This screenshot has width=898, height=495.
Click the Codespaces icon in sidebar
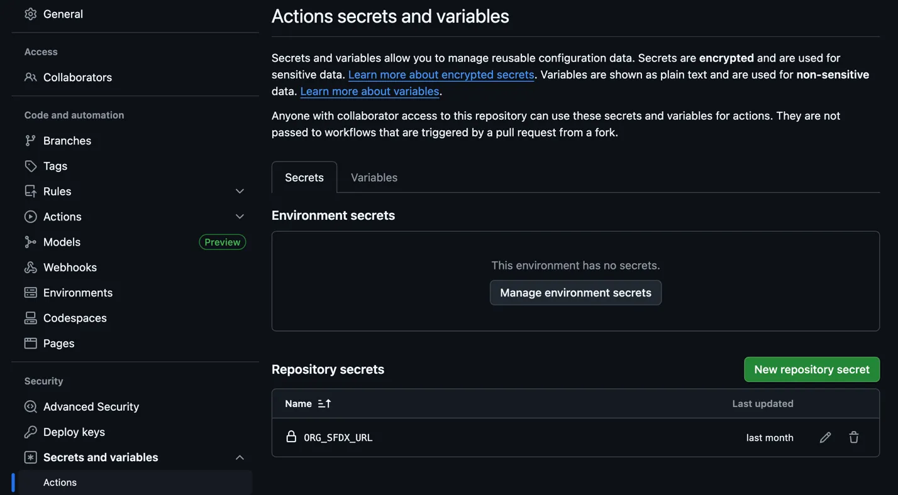(30, 318)
